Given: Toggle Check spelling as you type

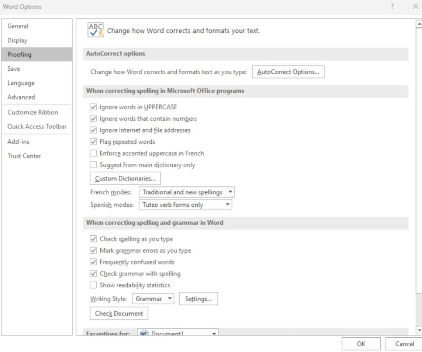Looking at the screenshot, I should point(93,239).
